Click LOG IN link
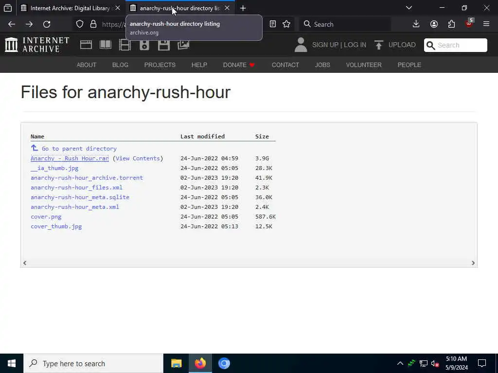The image size is (498, 373). (x=355, y=45)
